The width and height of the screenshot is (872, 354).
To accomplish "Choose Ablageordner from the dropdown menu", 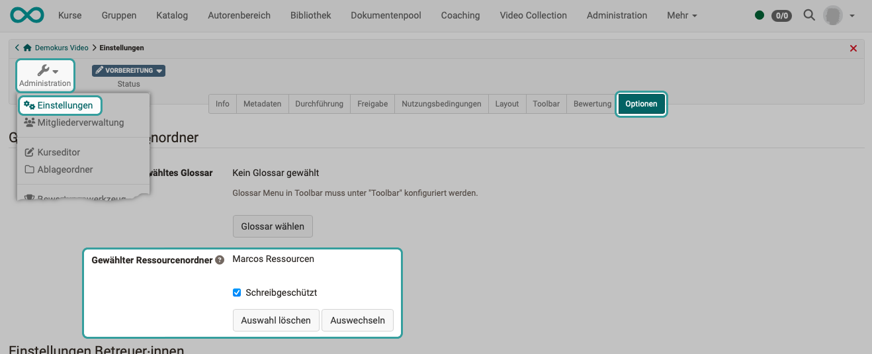I will 59,169.
